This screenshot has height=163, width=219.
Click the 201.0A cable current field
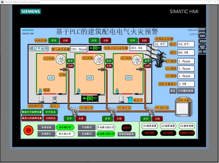tap(138, 48)
